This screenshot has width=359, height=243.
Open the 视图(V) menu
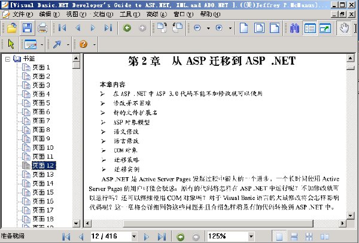[x=76, y=14]
